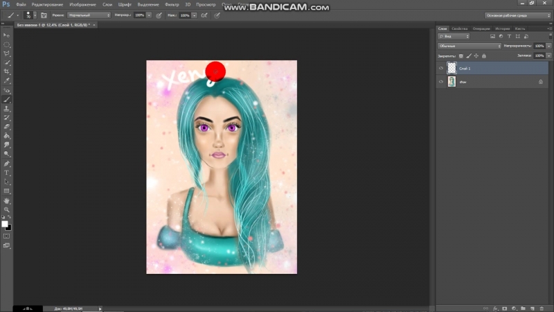554x312 pixels.
Task: Select the Dodge tool
Action: click(x=6, y=154)
